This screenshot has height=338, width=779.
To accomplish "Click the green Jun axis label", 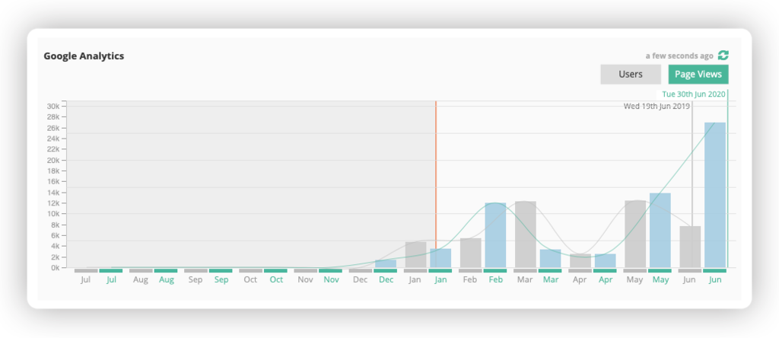I will click(x=714, y=280).
